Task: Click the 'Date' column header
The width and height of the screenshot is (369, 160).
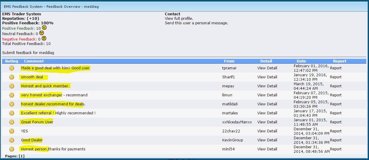Action: pyautogui.click(x=301, y=61)
